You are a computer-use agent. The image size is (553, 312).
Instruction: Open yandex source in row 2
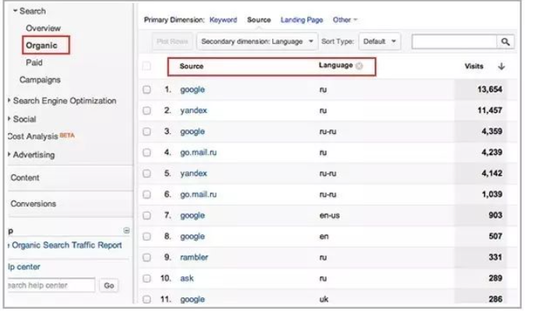(194, 111)
